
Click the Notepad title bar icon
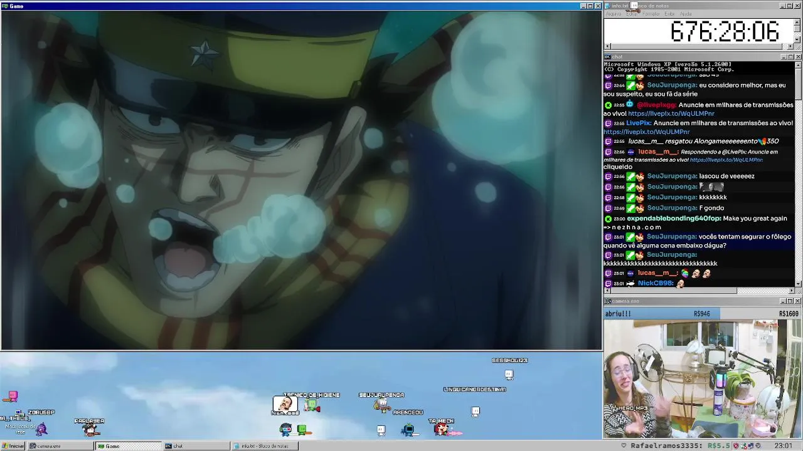click(608, 6)
